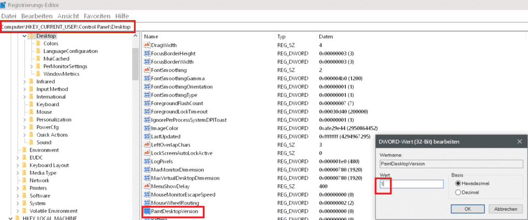Select the PaintDesktopVersion entry icon
Viewport: 528px width, 220px height.
146,212
